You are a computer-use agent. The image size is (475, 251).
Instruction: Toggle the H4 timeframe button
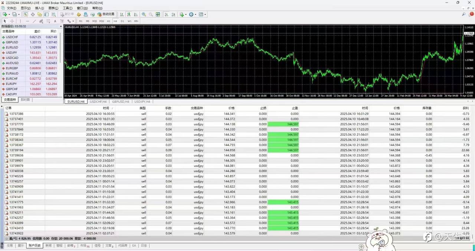115,21
